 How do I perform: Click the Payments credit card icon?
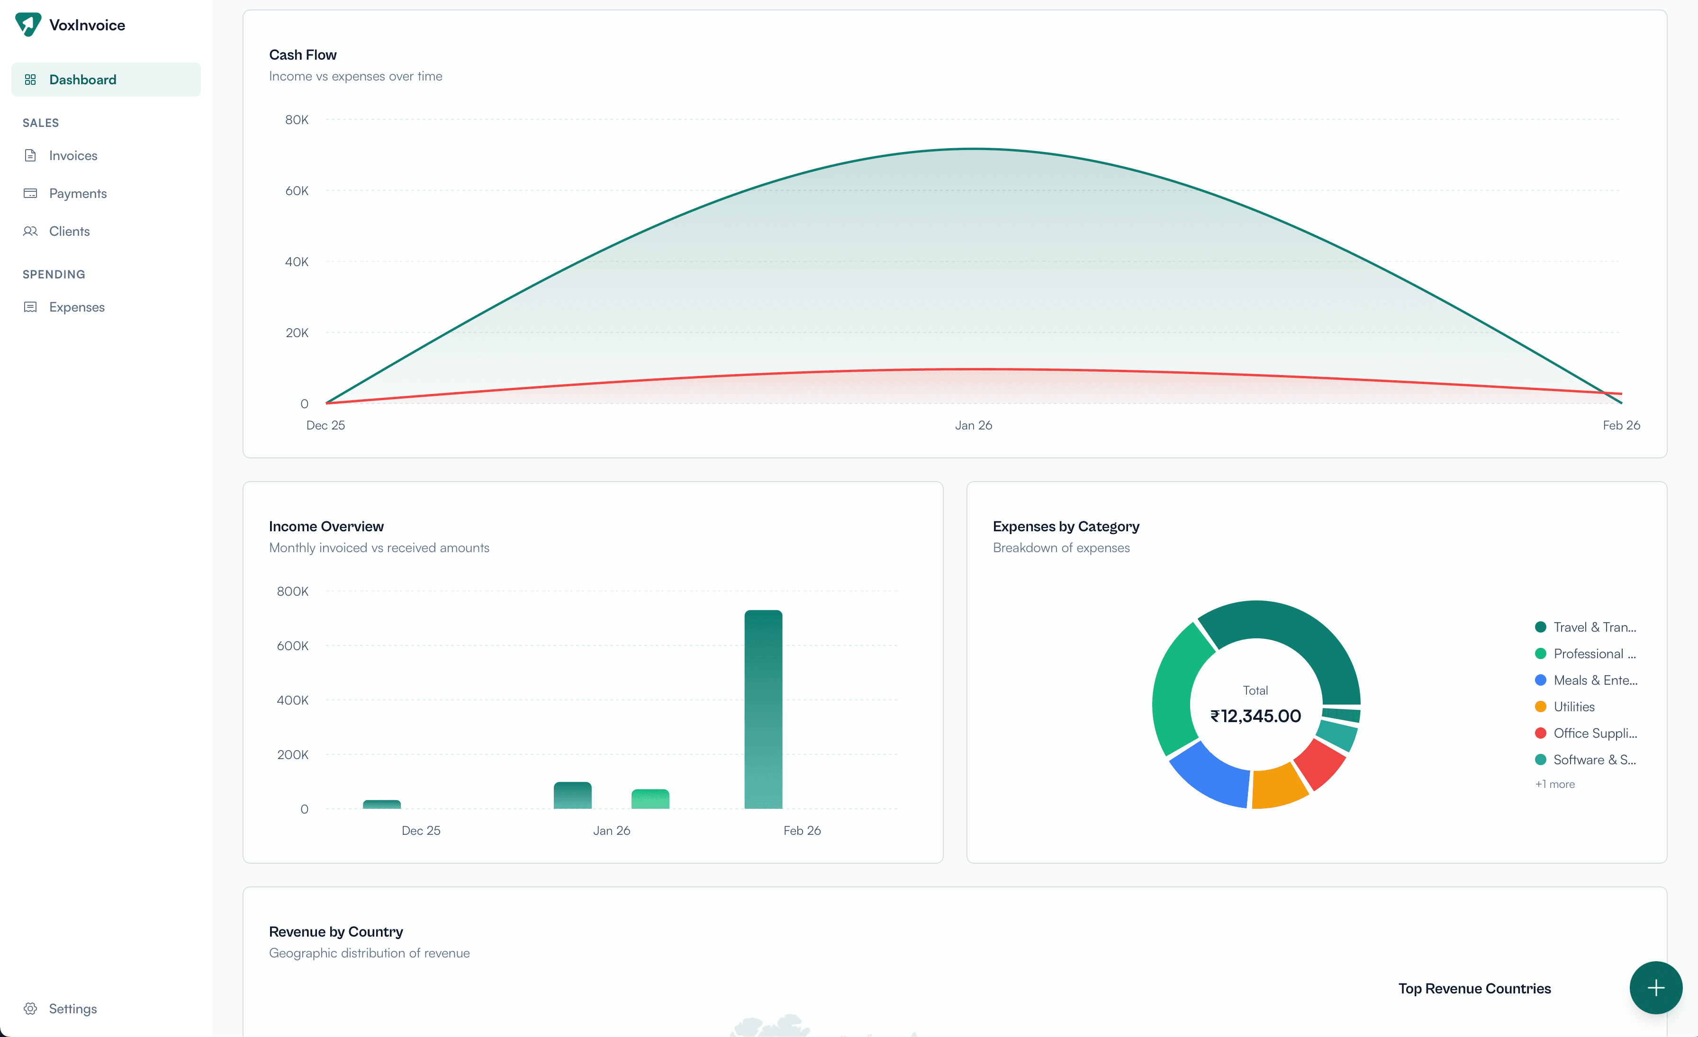[30, 194]
